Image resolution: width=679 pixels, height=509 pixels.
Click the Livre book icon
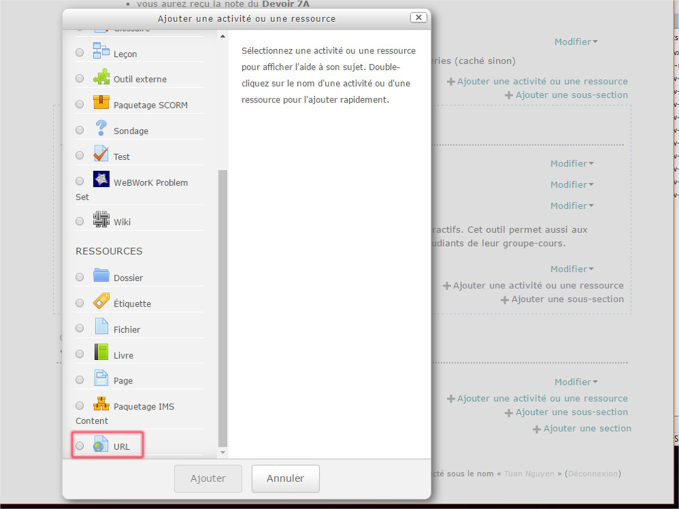coord(101,352)
